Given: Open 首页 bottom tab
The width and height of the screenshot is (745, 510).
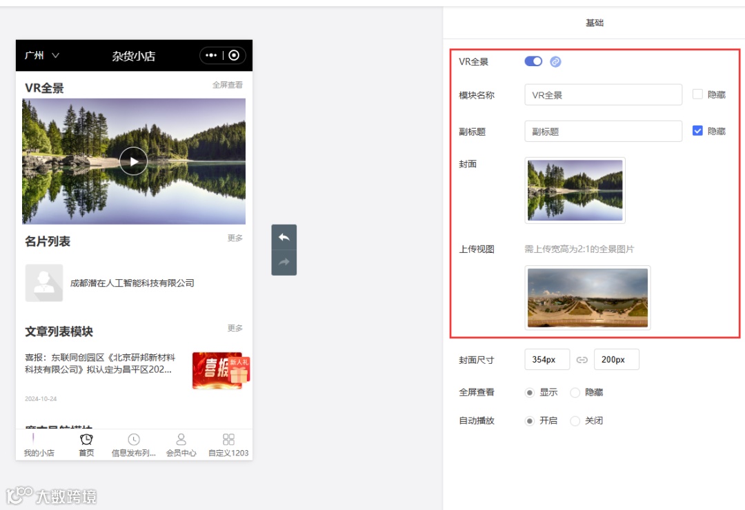Looking at the screenshot, I should tap(86, 445).
